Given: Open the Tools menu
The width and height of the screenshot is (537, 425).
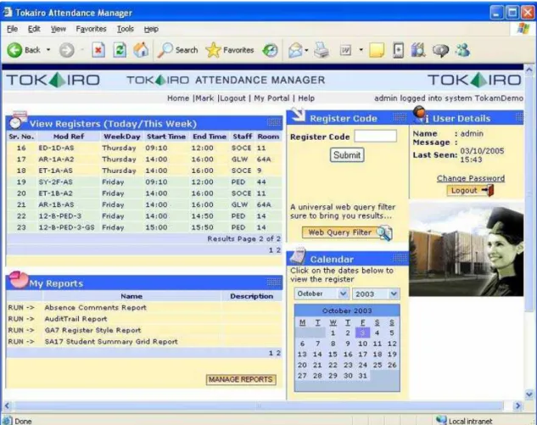Looking at the screenshot, I should pyautogui.click(x=126, y=29).
